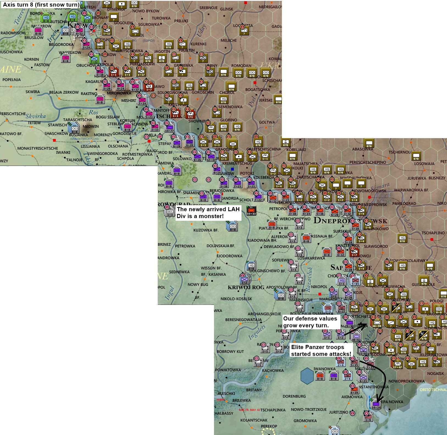
Task: Click the NIKOPOL town label
Action: click(319, 287)
